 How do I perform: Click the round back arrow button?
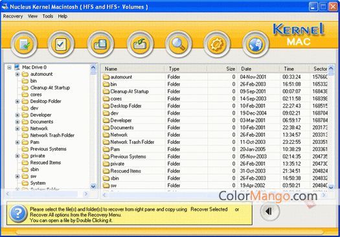269,211
